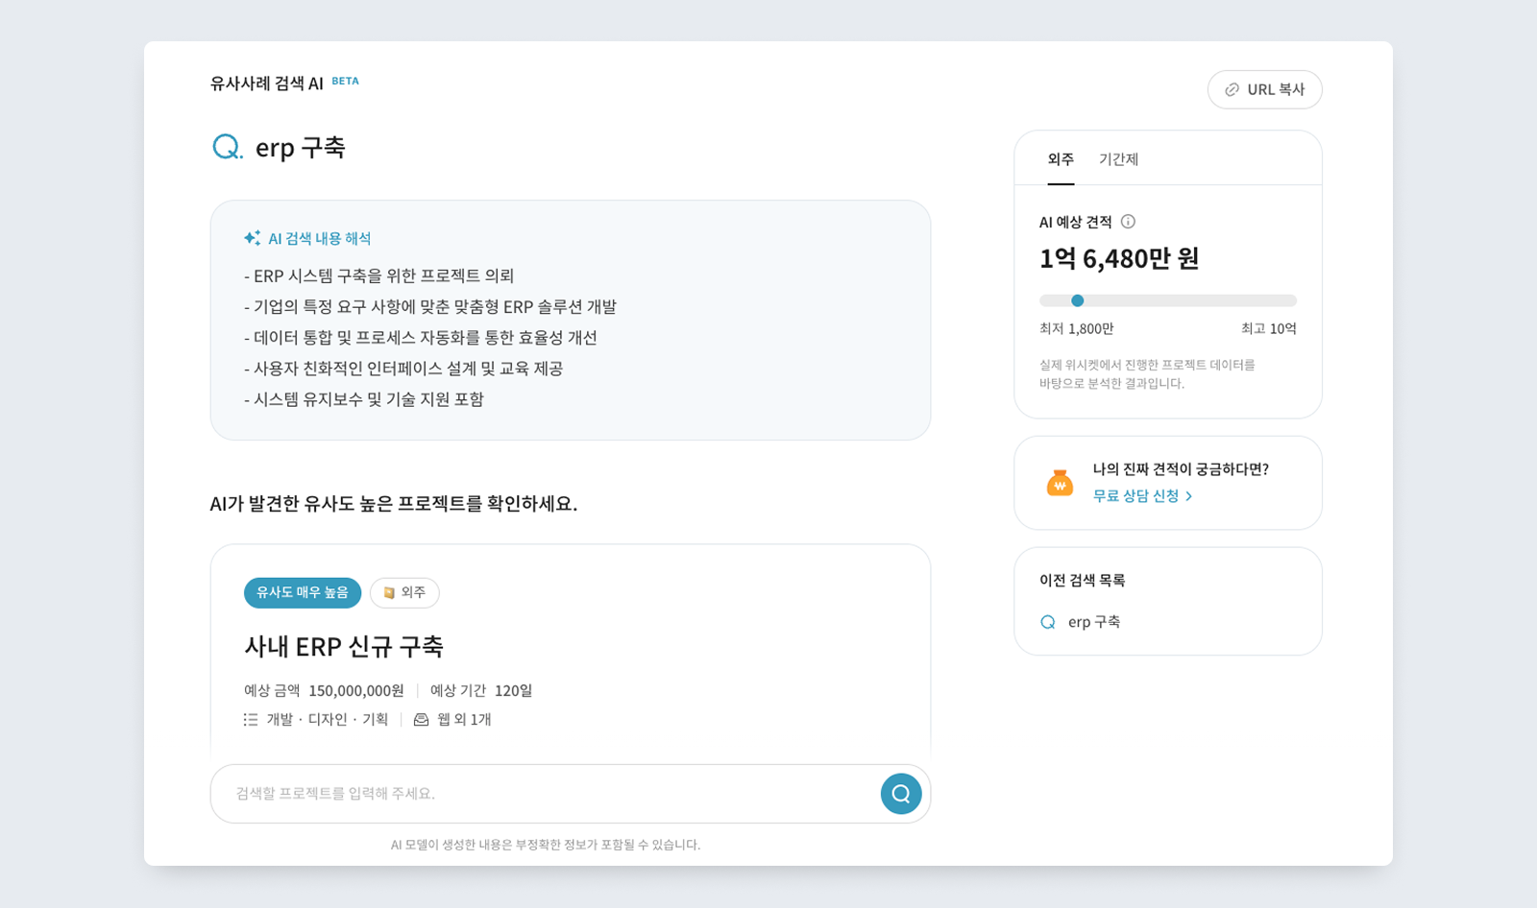
Task: Click the URL 복사 button
Action: pyautogui.click(x=1265, y=89)
